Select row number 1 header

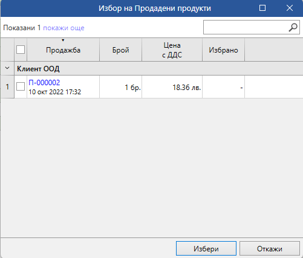click(x=7, y=87)
